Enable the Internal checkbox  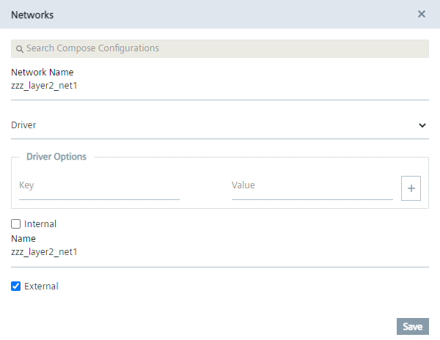pos(16,224)
